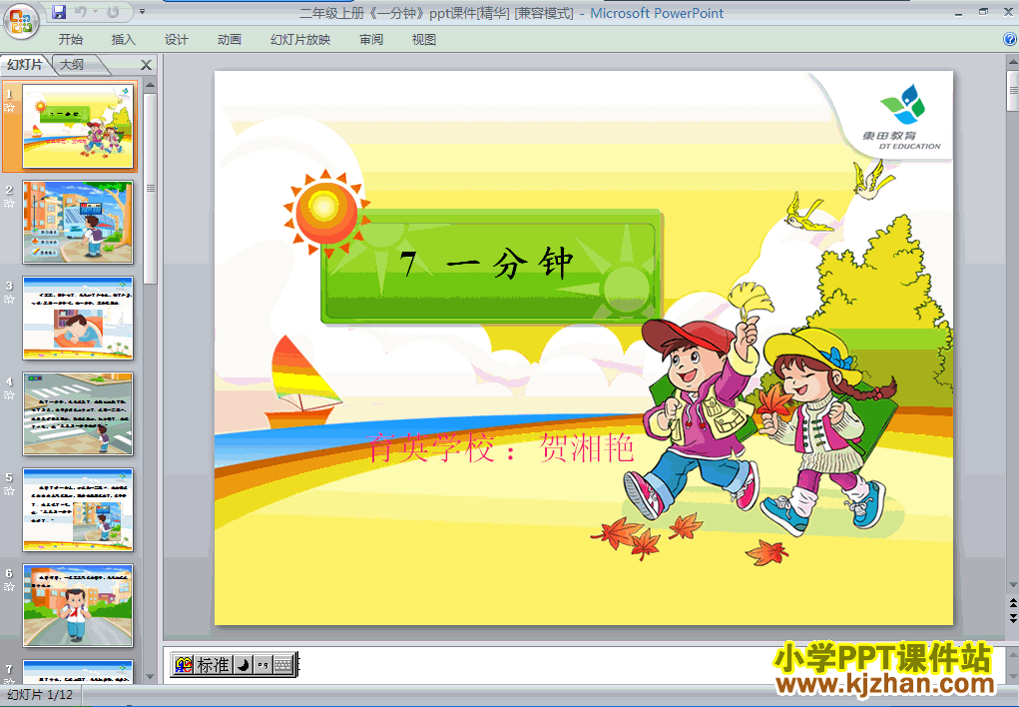This screenshot has width=1019, height=707.
Task: Open the 插入 ribbon tab
Action: [x=124, y=40]
